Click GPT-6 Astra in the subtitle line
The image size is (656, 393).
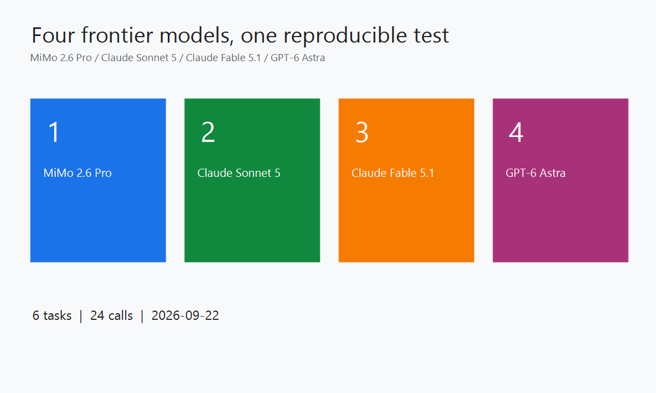(x=298, y=57)
